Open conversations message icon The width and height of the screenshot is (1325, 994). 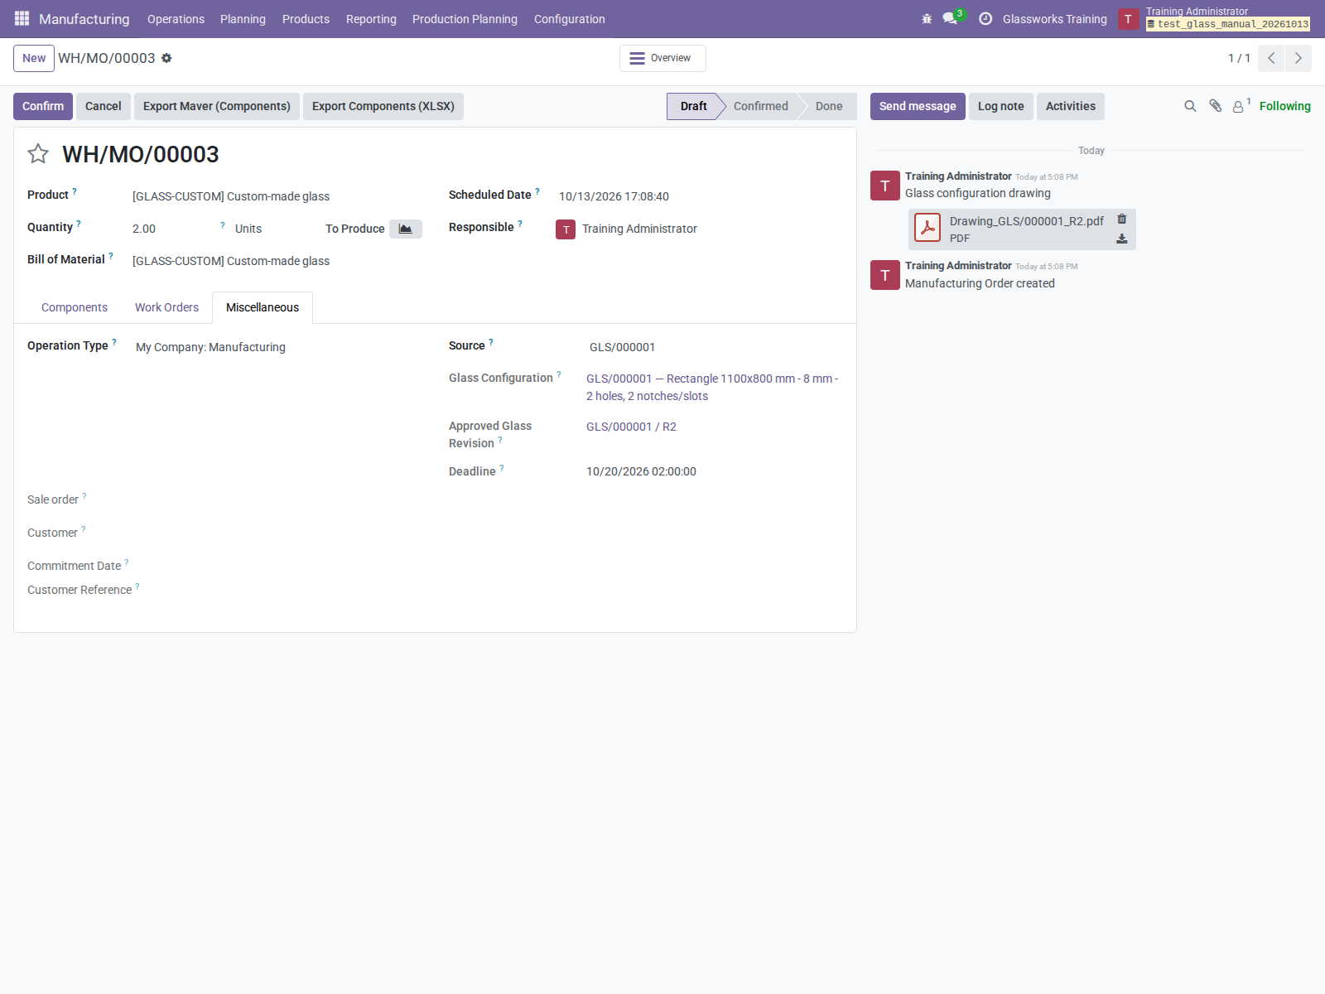(x=950, y=18)
